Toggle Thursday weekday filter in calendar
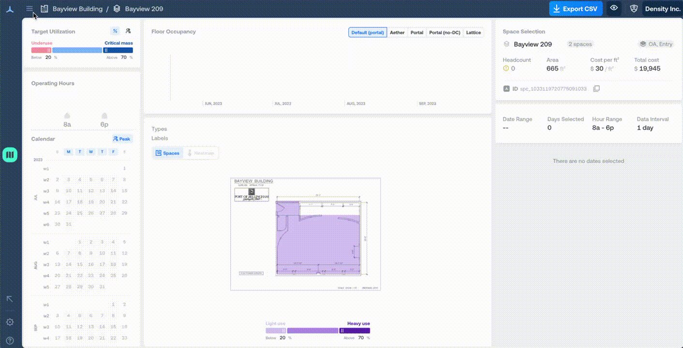This screenshot has width=683, height=348. [x=102, y=152]
